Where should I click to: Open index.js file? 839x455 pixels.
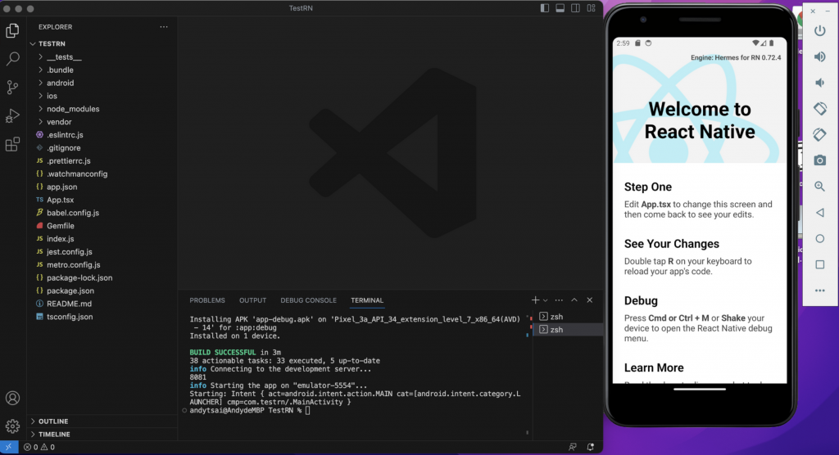click(x=102, y=238)
